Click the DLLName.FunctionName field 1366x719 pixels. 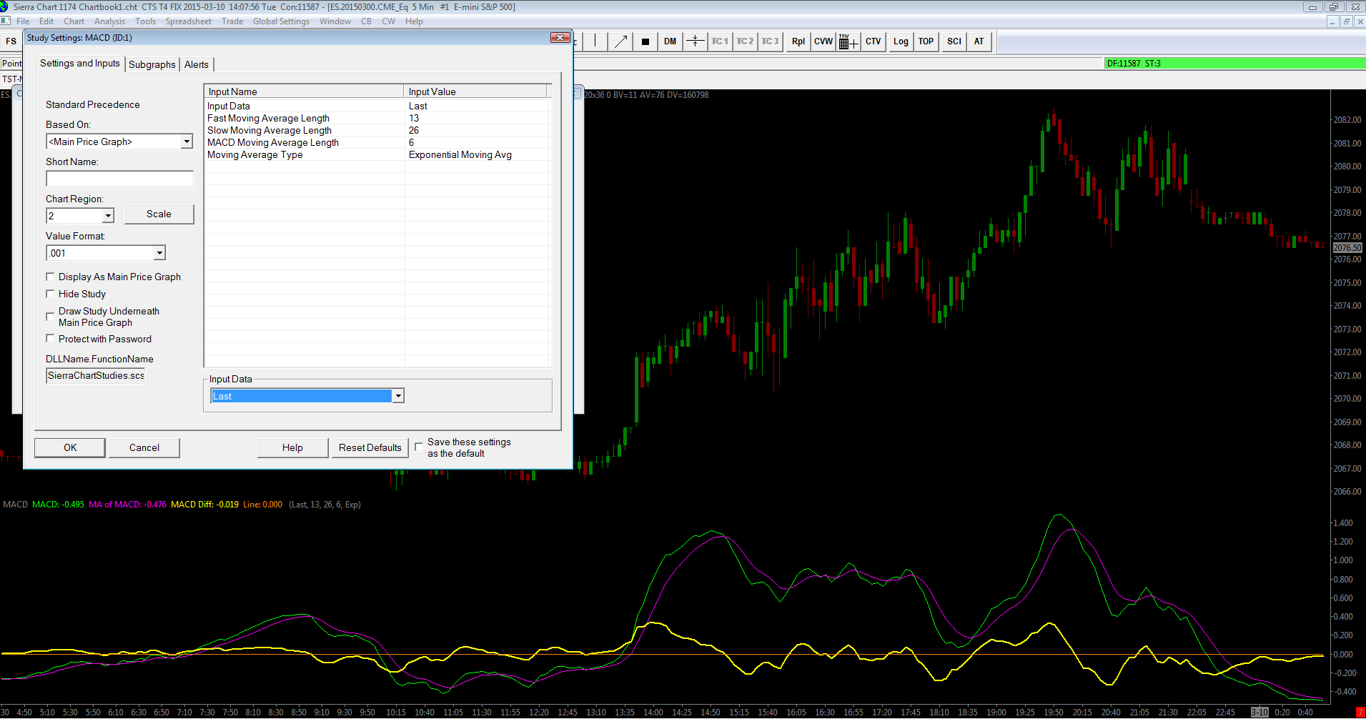96,375
